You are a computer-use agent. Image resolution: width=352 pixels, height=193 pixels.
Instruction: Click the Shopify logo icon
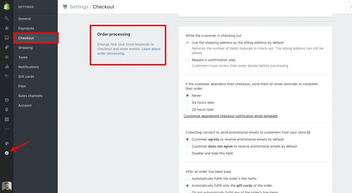[7, 7]
